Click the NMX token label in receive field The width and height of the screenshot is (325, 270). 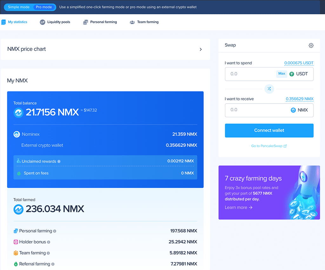pos(302,110)
